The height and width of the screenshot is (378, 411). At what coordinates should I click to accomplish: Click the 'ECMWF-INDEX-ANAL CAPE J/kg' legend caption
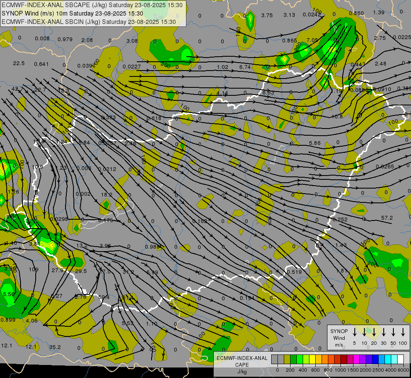pyautogui.click(x=242, y=365)
